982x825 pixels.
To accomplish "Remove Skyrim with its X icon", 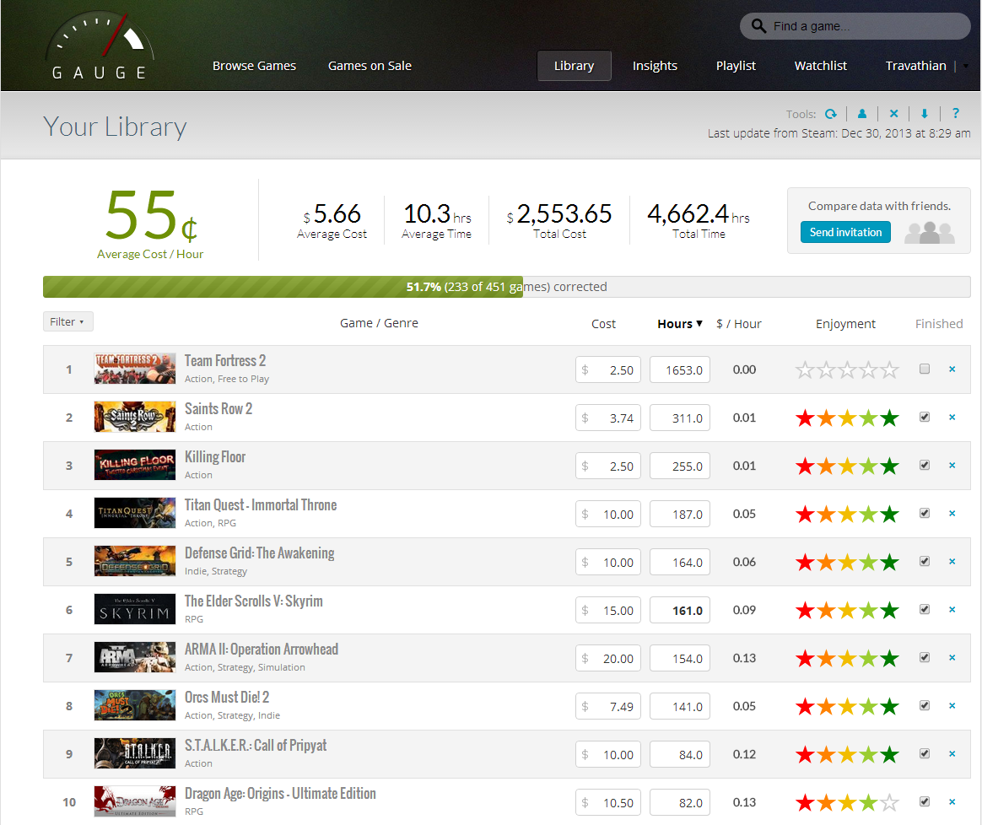I will (952, 610).
